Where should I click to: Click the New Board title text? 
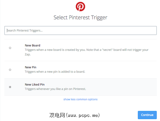click(x=32, y=45)
